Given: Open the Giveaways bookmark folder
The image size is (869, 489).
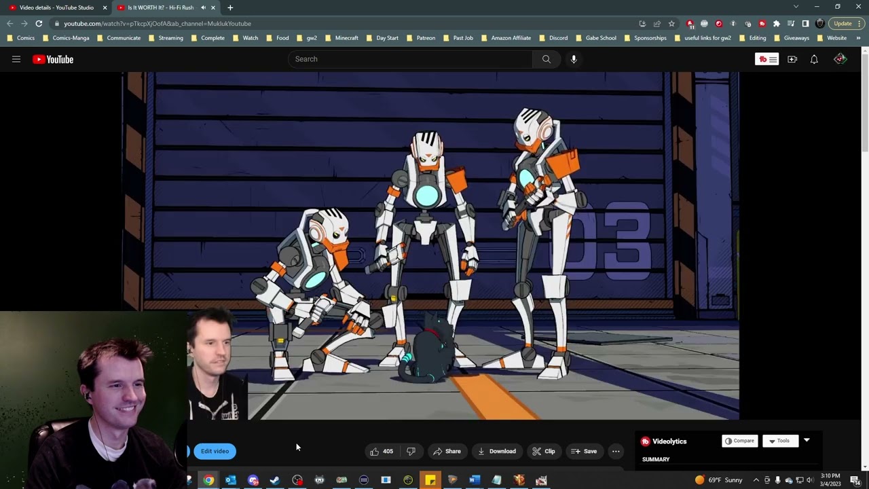Looking at the screenshot, I should pyautogui.click(x=792, y=38).
